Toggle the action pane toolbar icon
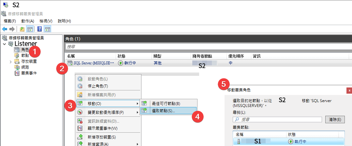The image size is (352, 146). [x=47, y=29]
